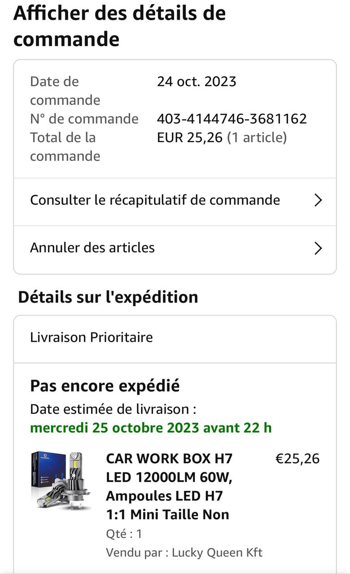Image resolution: width=350 pixels, height=574 pixels.
Task: Tap the Afficher des détails de commande title
Action: [119, 26]
